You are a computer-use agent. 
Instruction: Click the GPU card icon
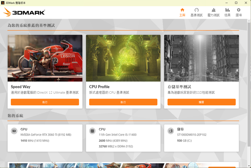pos(14,131)
